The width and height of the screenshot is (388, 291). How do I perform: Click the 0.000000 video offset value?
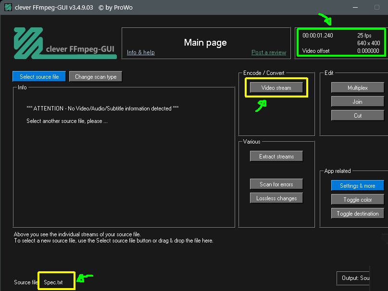(x=368, y=51)
